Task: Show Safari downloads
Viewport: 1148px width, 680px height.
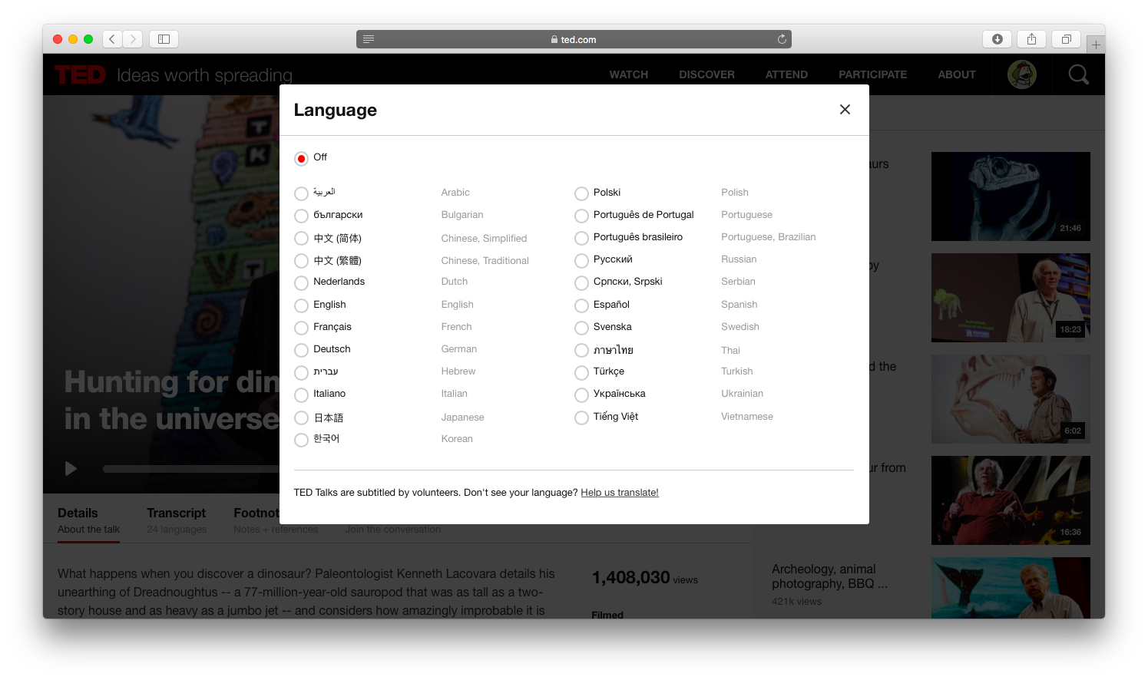Action: (x=997, y=39)
